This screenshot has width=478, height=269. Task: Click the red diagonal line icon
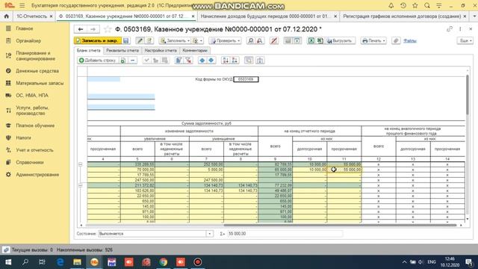274,40
